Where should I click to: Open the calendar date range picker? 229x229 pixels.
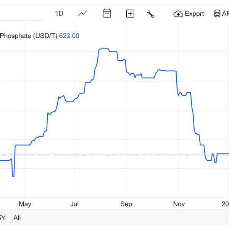107,14
